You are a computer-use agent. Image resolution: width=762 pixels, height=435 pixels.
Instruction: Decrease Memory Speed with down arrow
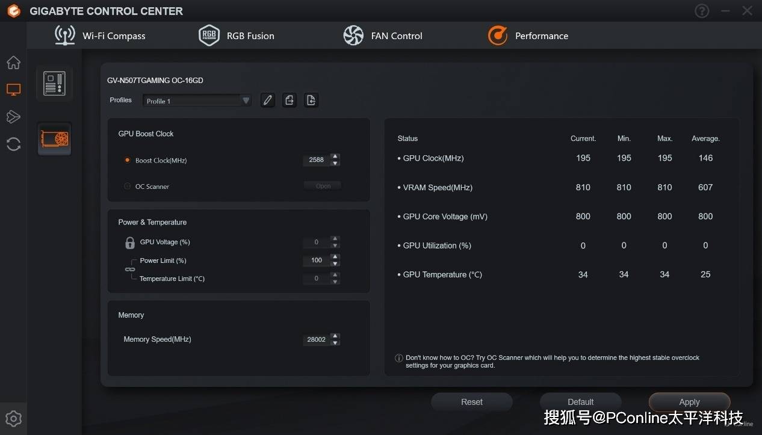click(335, 343)
